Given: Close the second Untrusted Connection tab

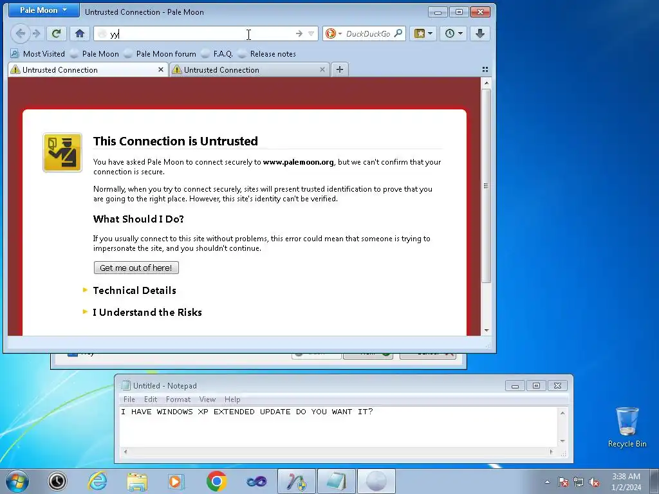Looking at the screenshot, I should click(322, 69).
